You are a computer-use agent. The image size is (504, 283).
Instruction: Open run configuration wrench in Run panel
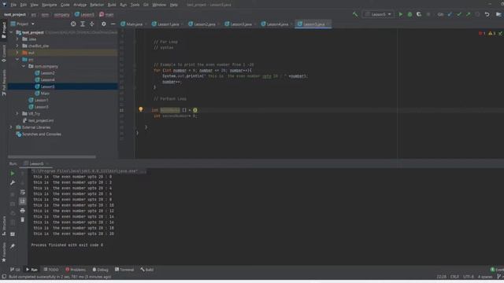pyautogui.click(x=13, y=182)
